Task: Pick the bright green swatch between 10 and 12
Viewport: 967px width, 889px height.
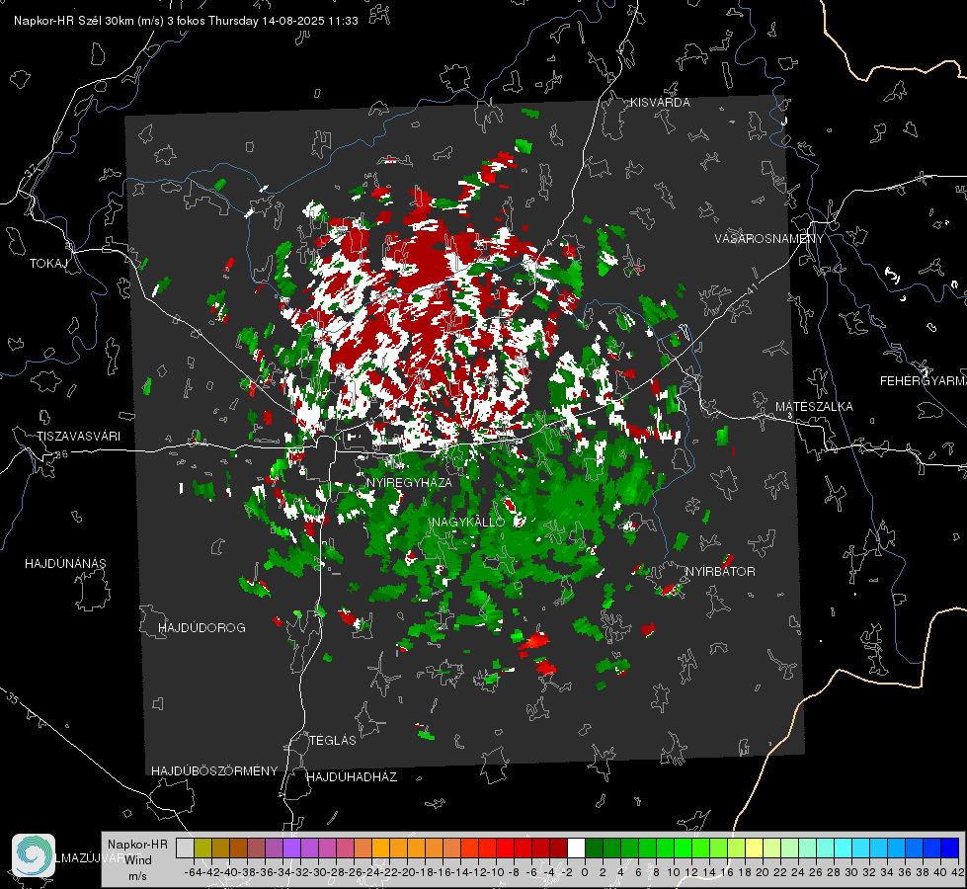Action: pos(683,849)
